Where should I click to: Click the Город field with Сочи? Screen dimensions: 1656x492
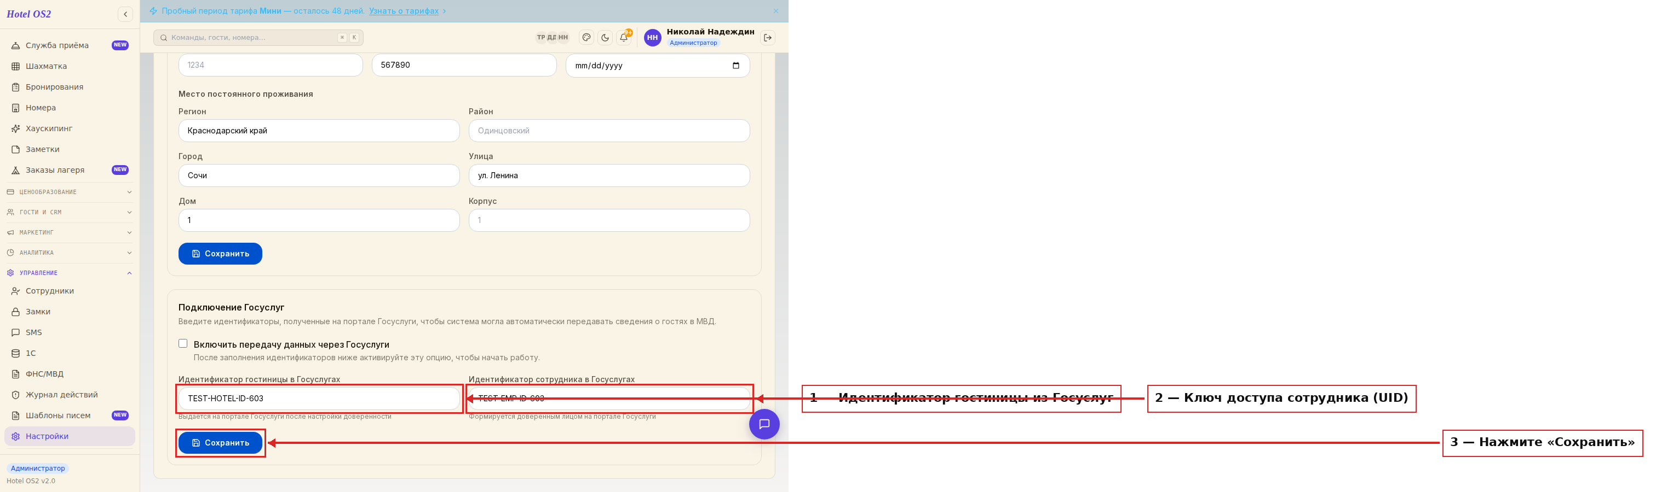pos(319,176)
